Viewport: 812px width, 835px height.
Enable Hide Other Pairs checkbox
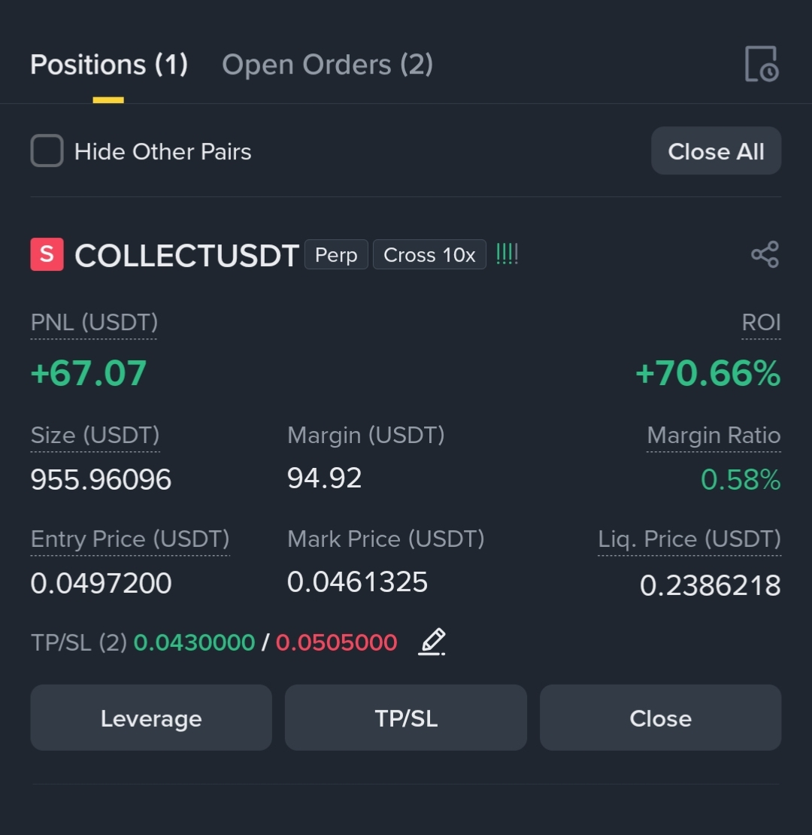47,150
